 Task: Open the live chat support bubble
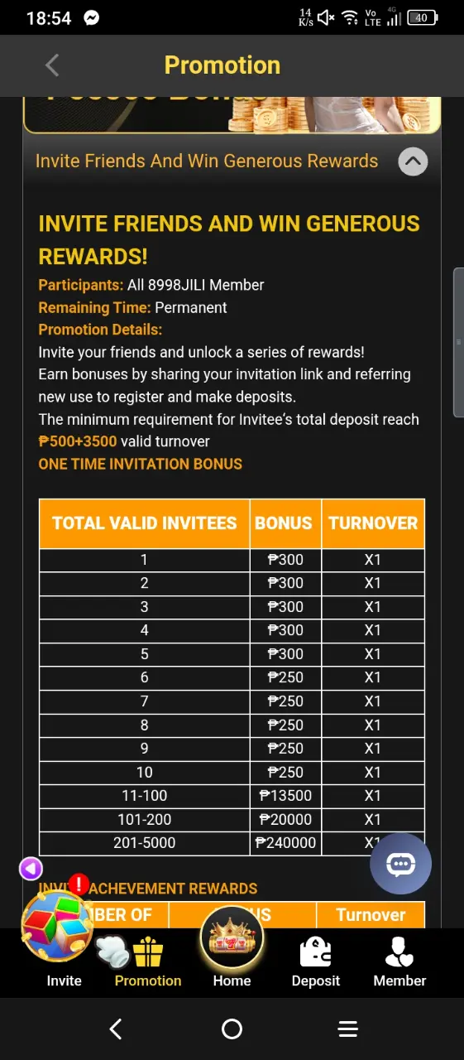pos(400,864)
